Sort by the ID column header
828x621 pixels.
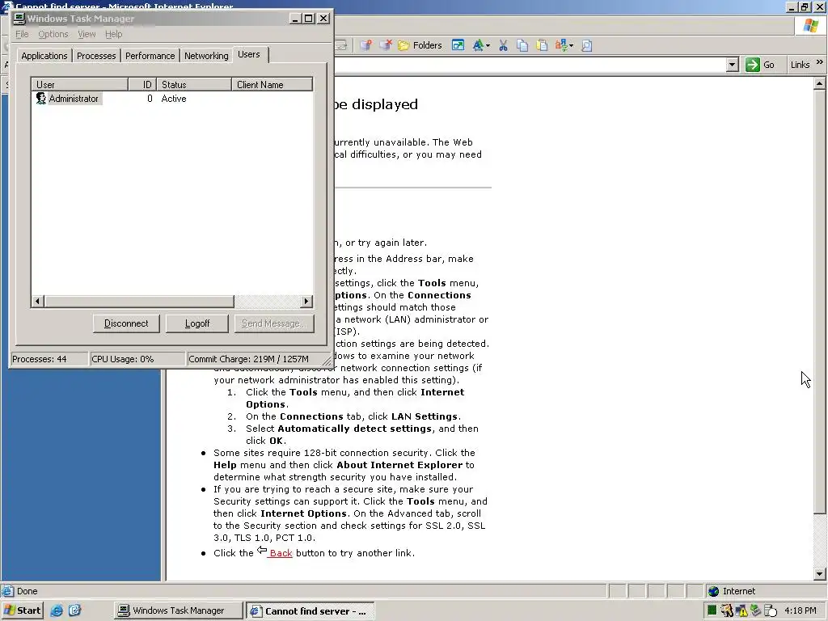142,84
